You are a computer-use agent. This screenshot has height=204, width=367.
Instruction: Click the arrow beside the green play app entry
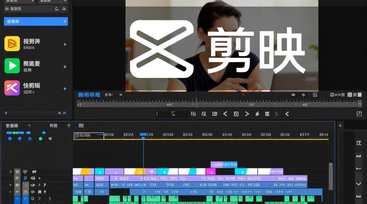(65, 67)
